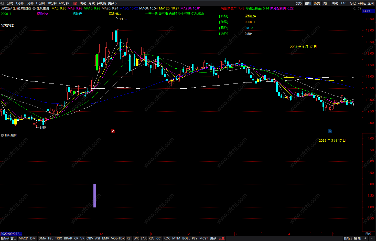
Task: Switch to the 周线 weekly chart tab
Action: click(83, 3)
